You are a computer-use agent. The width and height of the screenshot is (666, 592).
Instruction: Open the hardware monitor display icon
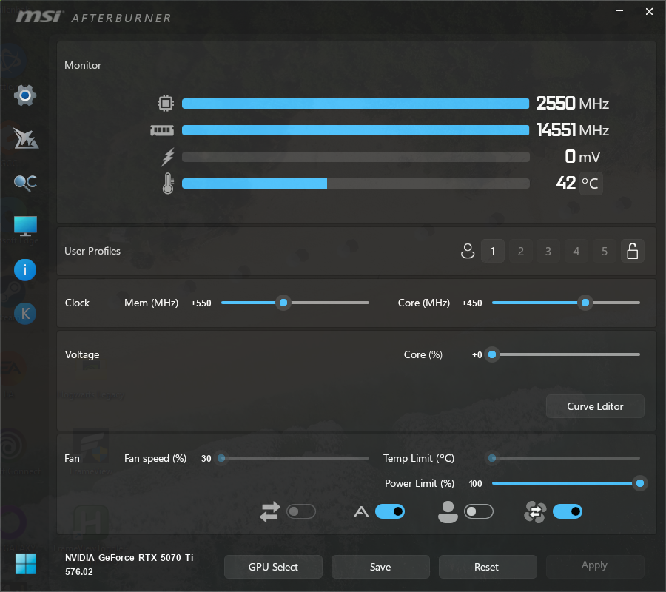25,226
